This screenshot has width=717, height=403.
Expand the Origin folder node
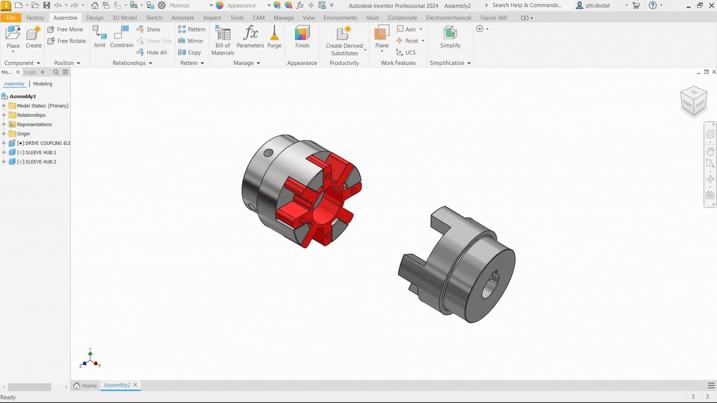pos(4,134)
